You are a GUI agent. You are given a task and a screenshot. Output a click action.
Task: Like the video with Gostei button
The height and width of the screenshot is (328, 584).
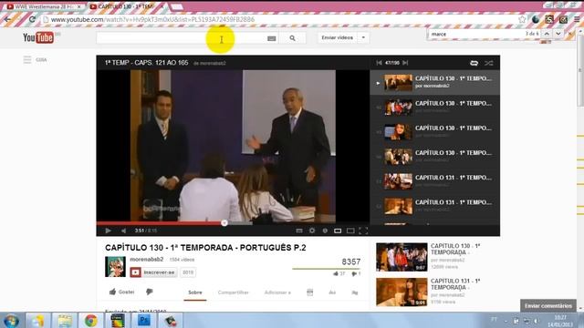point(121,292)
